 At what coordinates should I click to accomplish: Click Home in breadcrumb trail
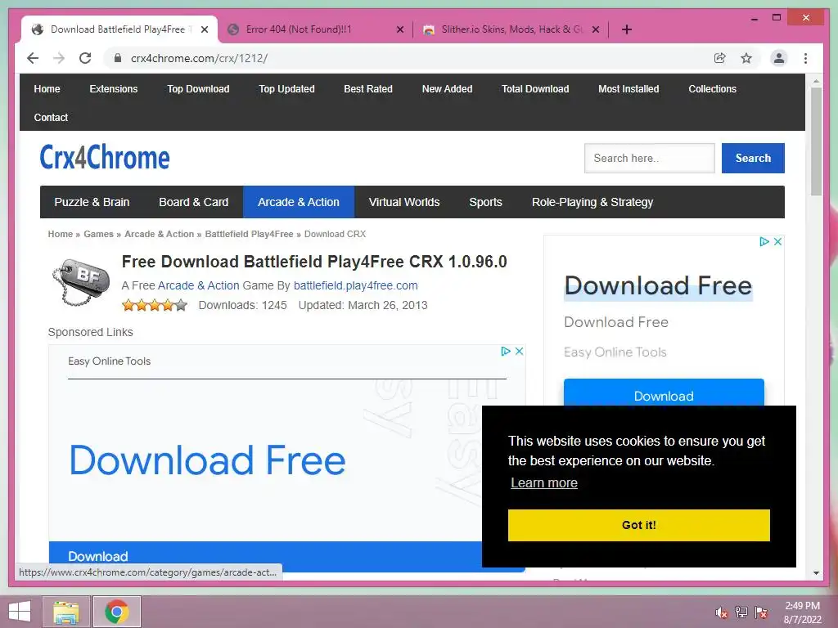pyautogui.click(x=61, y=234)
